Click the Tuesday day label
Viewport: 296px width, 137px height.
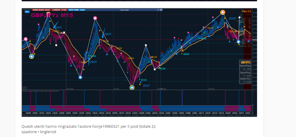pyautogui.click(x=212, y=89)
